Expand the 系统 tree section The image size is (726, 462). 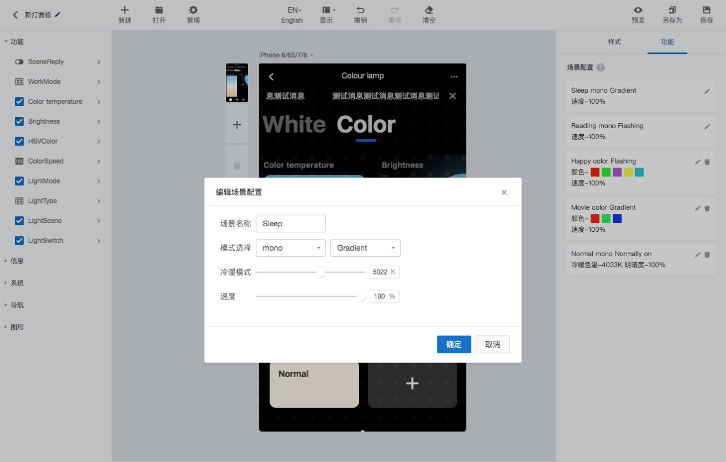click(x=6, y=283)
